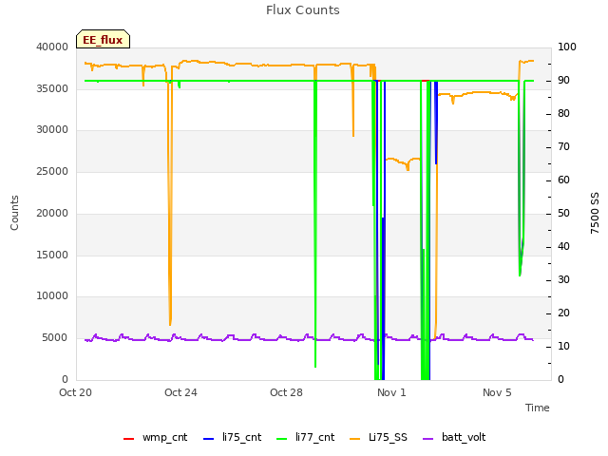Click the 50 right axis tick label
This screenshot has height=456, width=608.
(x=563, y=213)
